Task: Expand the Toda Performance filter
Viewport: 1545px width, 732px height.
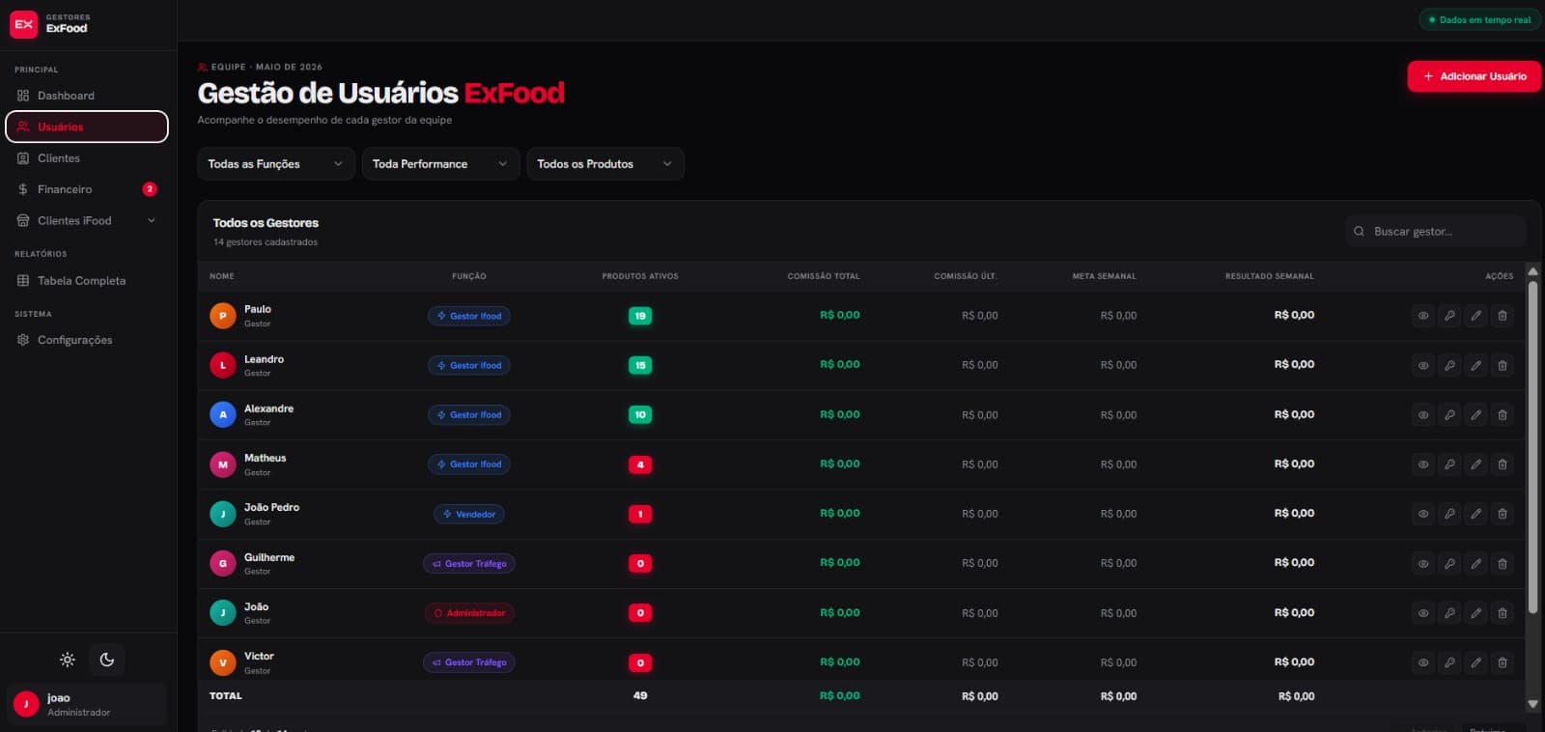Action: coord(440,164)
